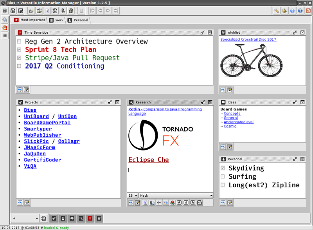Viewport: 313px width, 230px height.
Task: Close the Wishlist frame with its X box
Action: [302, 33]
